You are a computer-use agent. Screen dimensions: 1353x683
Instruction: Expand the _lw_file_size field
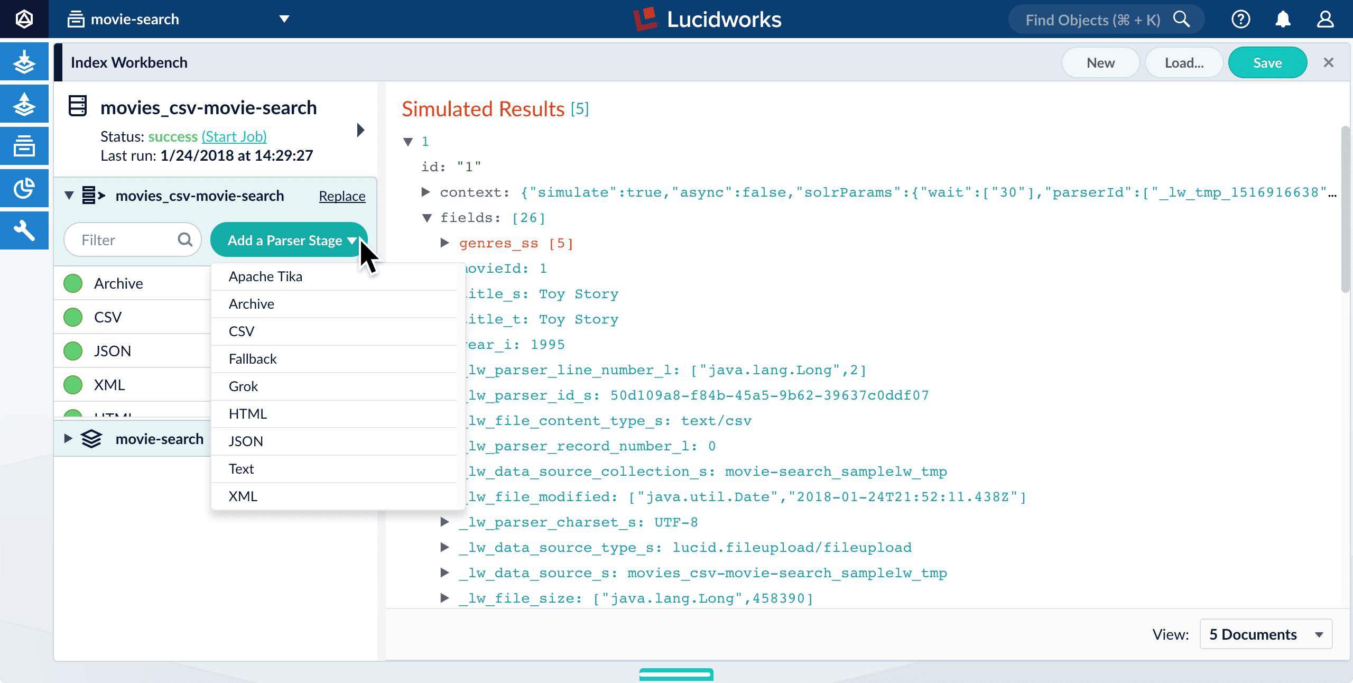(445, 598)
